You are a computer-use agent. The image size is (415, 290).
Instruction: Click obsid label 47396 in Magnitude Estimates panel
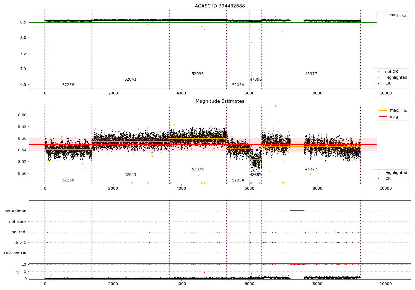click(256, 175)
